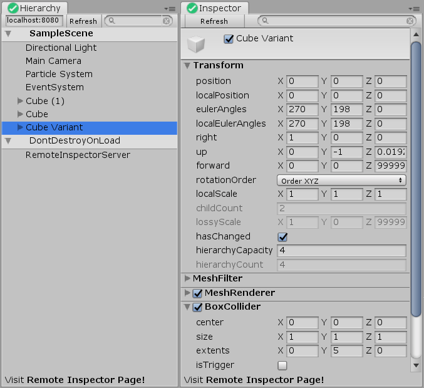The image size is (424, 388).
Task: Toggle the Cube Variant active checkbox
Action: coord(229,39)
